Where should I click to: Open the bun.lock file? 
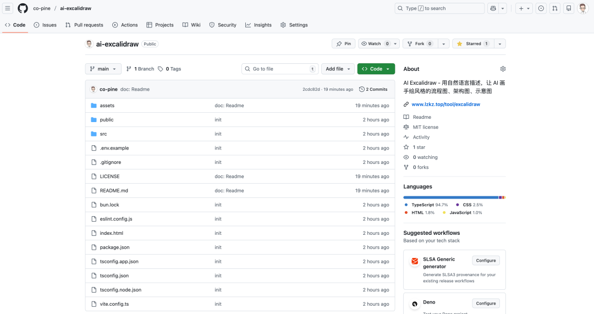pyautogui.click(x=109, y=205)
